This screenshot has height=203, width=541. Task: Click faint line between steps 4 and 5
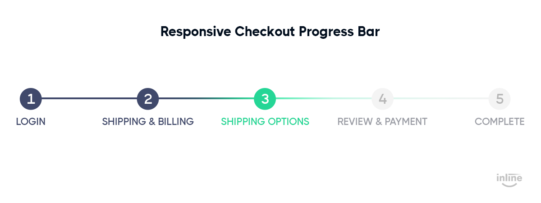coord(441,98)
